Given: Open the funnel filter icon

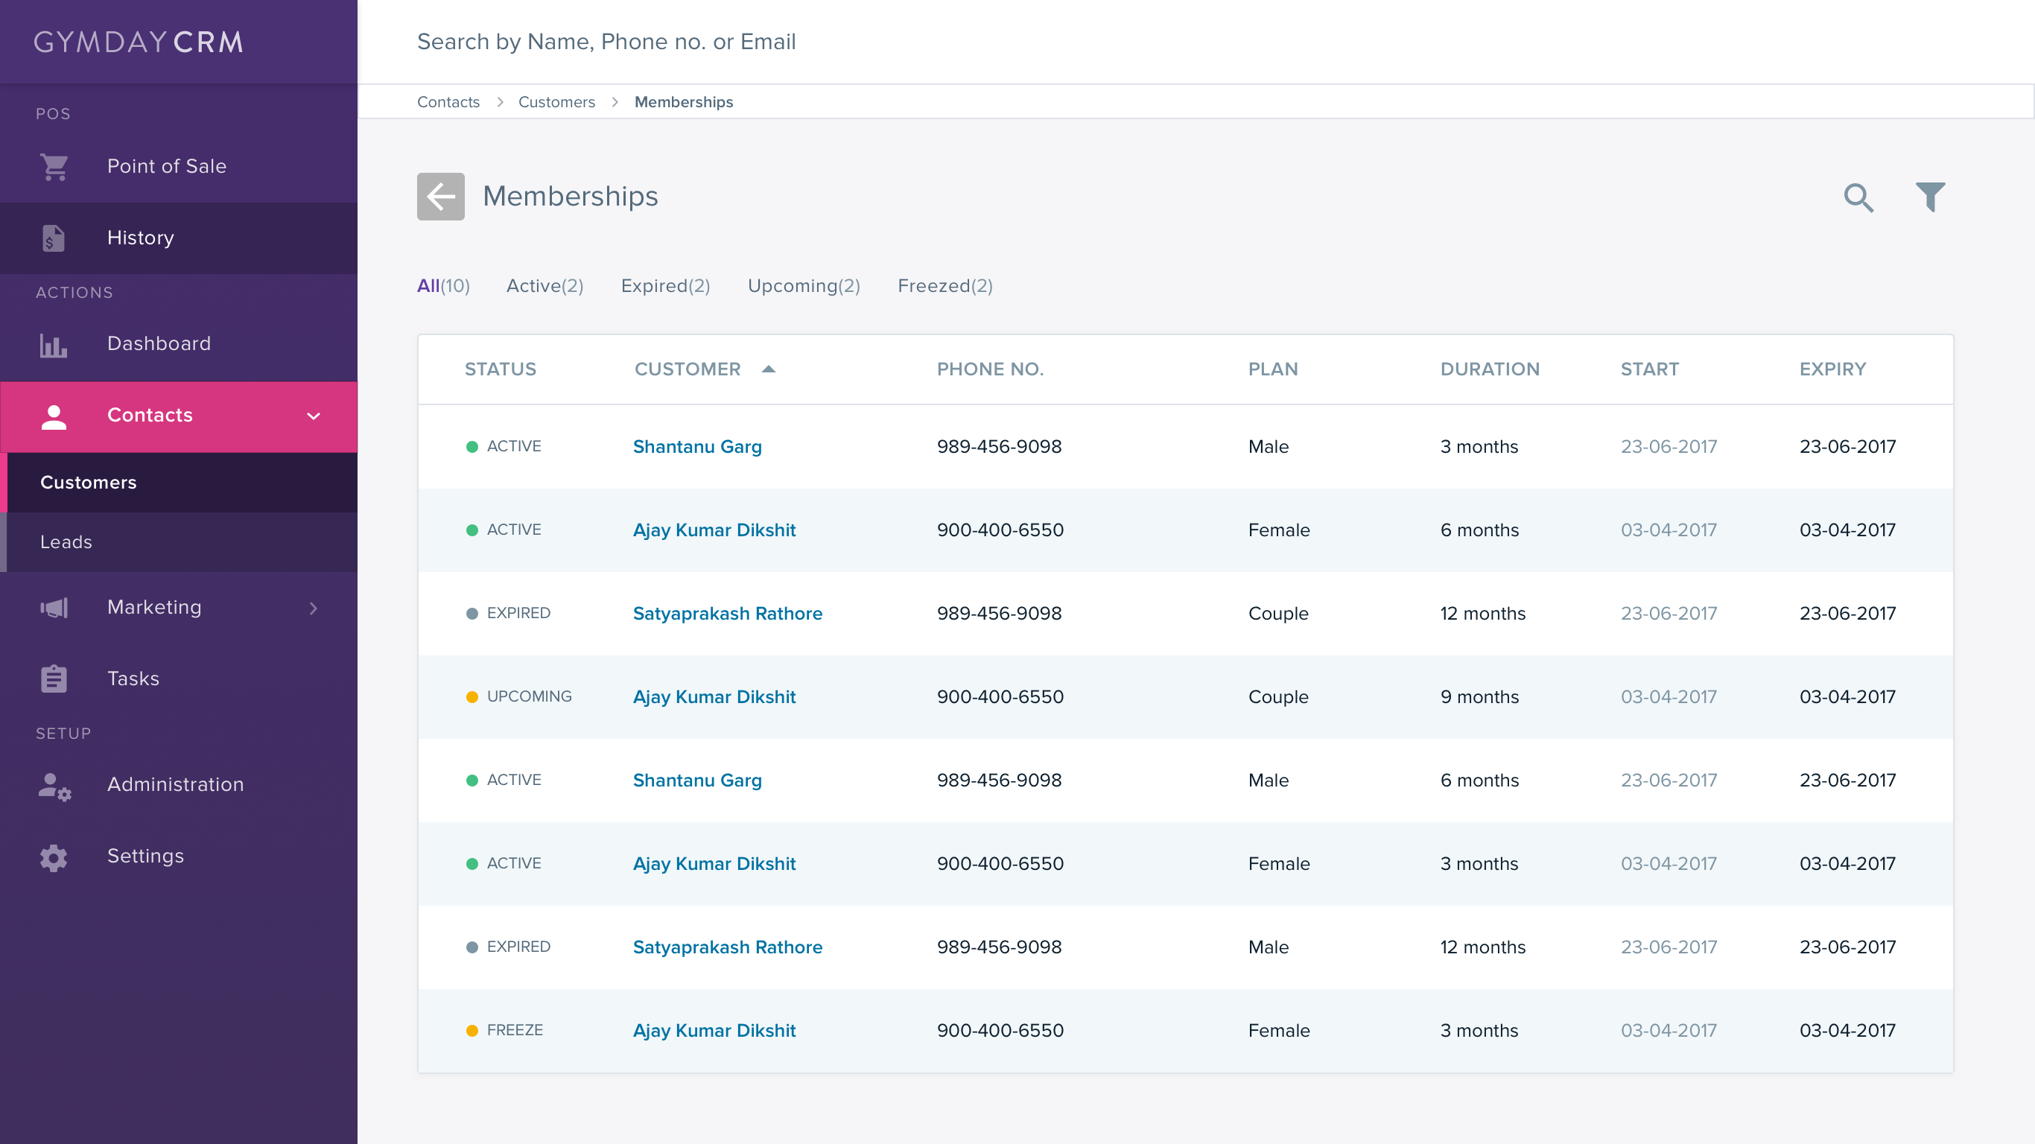Looking at the screenshot, I should (1930, 197).
